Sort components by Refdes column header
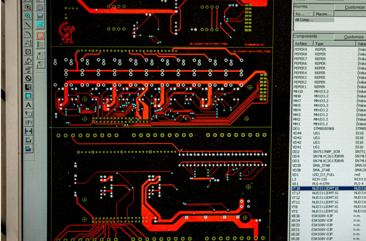 (302, 43)
